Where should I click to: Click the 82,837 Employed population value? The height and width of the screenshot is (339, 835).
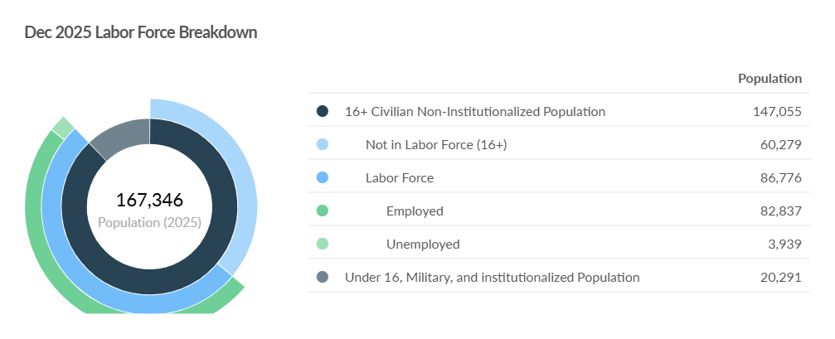point(779,211)
